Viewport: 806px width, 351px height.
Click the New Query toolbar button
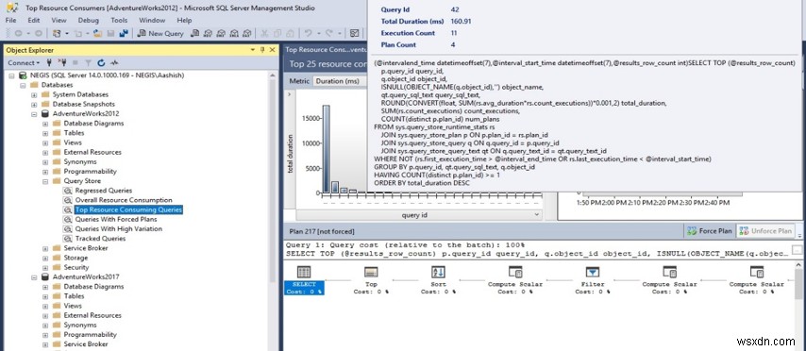coord(160,33)
